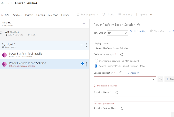Toggle the Power Platform Export Solution task checkmark

[82, 64]
